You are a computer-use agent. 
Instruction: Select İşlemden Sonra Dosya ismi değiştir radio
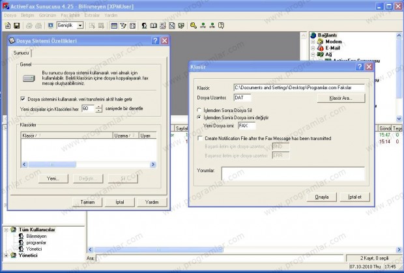(x=199, y=117)
